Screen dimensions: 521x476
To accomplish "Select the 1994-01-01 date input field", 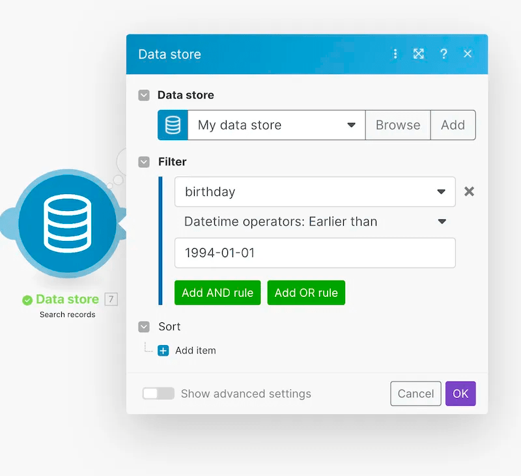I will tap(315, 253).
